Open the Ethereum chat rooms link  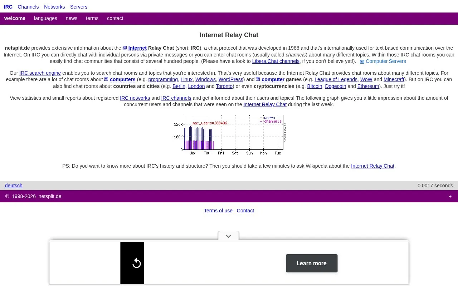pyautogui.click(x=368, y=86)
